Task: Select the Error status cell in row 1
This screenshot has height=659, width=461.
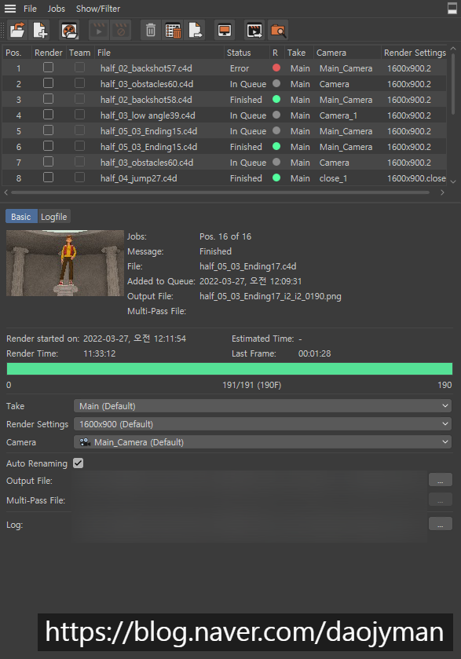Action: [240, 68]
